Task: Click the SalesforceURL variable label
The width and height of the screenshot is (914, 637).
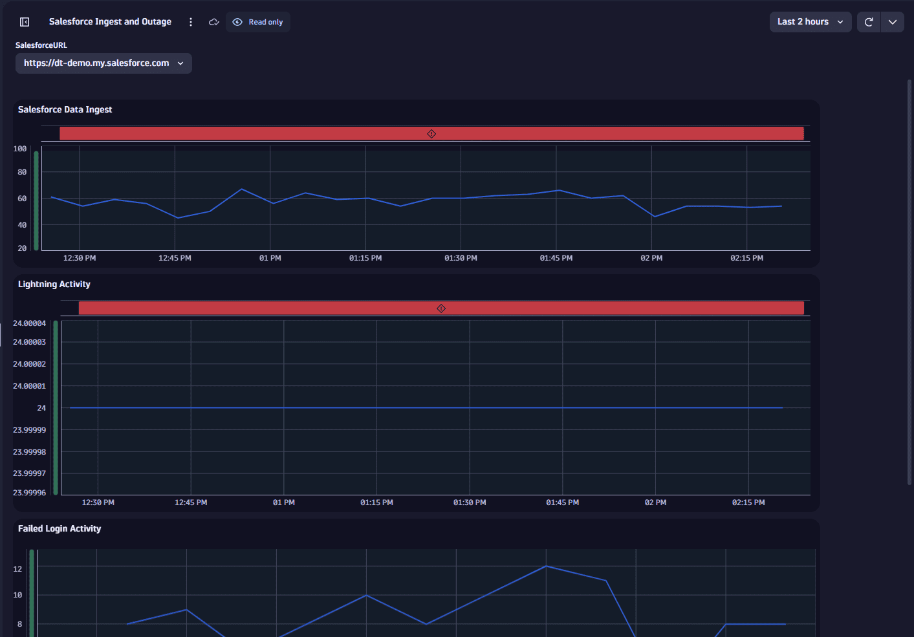Action: point(41,45)
